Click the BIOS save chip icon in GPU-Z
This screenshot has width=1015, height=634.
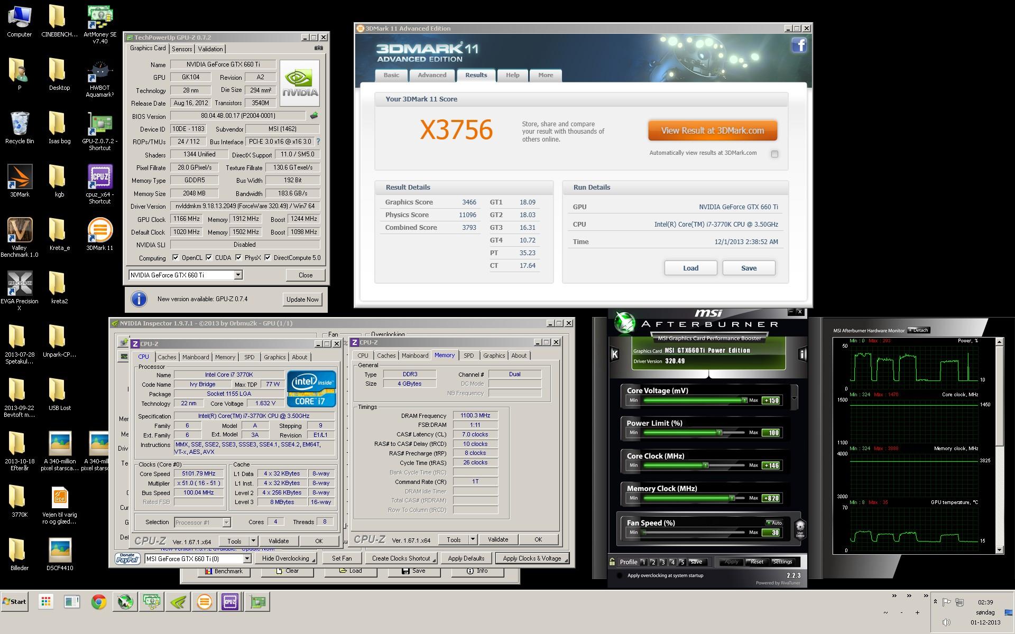314,116
